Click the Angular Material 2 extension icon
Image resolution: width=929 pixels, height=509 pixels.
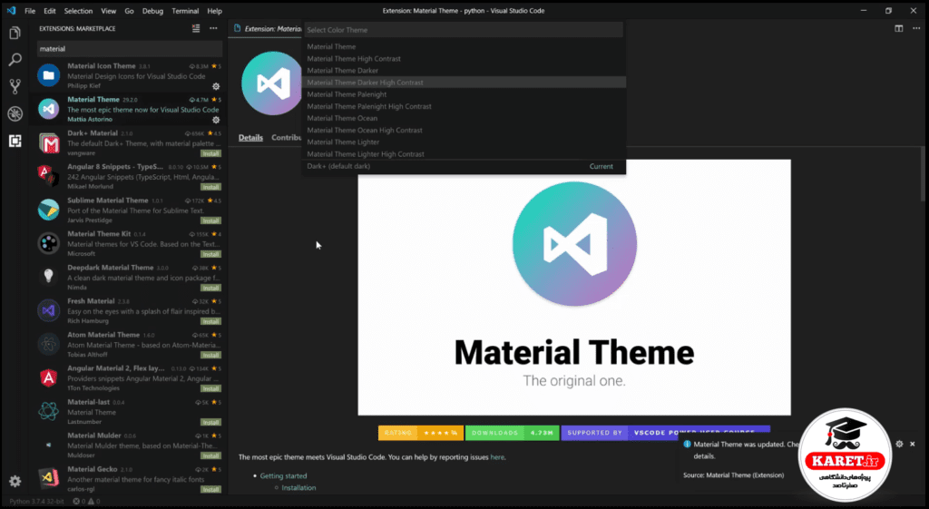[x=49, y=377]
